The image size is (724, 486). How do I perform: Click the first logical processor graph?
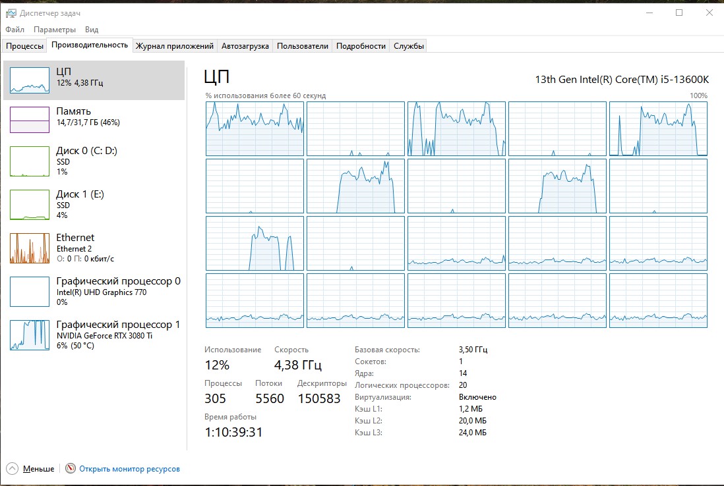click(x=255, y=128)
